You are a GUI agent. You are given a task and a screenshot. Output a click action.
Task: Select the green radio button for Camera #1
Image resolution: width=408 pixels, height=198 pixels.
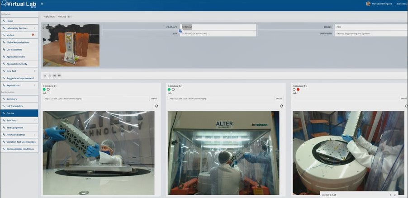pyautogui.click(x=44, y=90)
